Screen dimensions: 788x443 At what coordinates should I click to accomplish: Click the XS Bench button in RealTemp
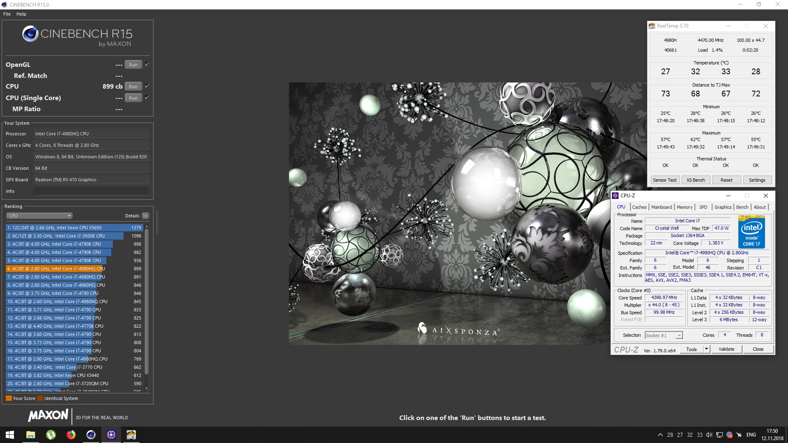pyautogui.click(x=696, y=180)
